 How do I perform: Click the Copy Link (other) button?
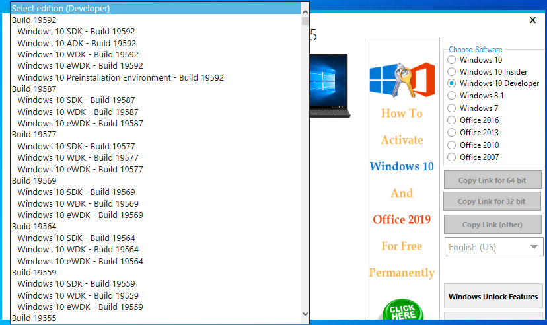[x=492, y=225]
